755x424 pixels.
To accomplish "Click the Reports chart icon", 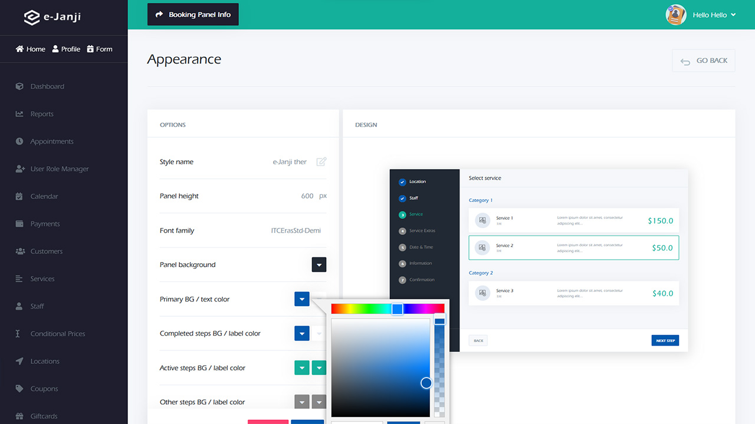I will (19, 114).
